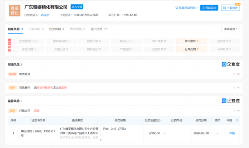Click the 风险监控 button
The width and height of the screenshot is (249, 148).
pos(209,8)
